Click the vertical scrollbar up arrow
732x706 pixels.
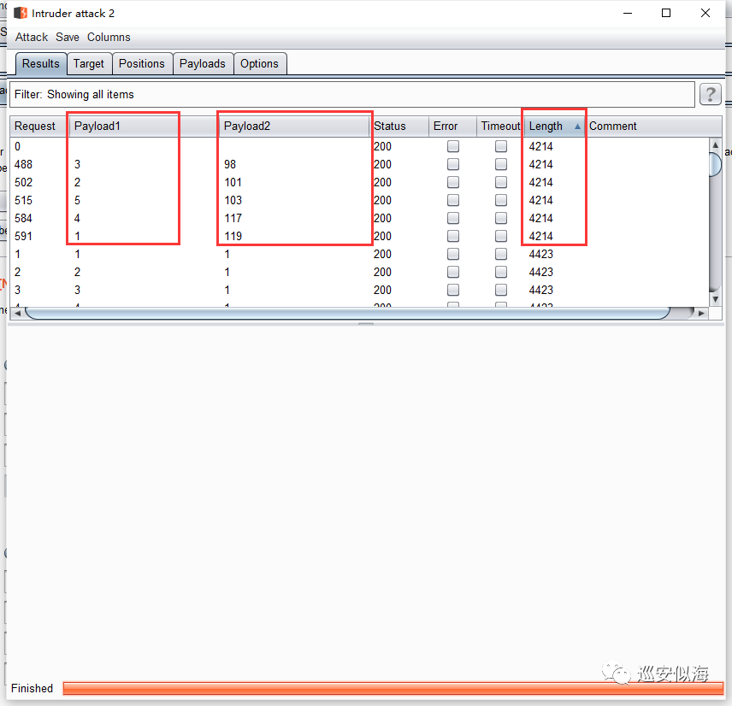point(715,144)
